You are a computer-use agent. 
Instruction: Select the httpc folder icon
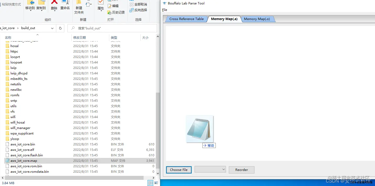pyautogui.click(x=7, y=52)
